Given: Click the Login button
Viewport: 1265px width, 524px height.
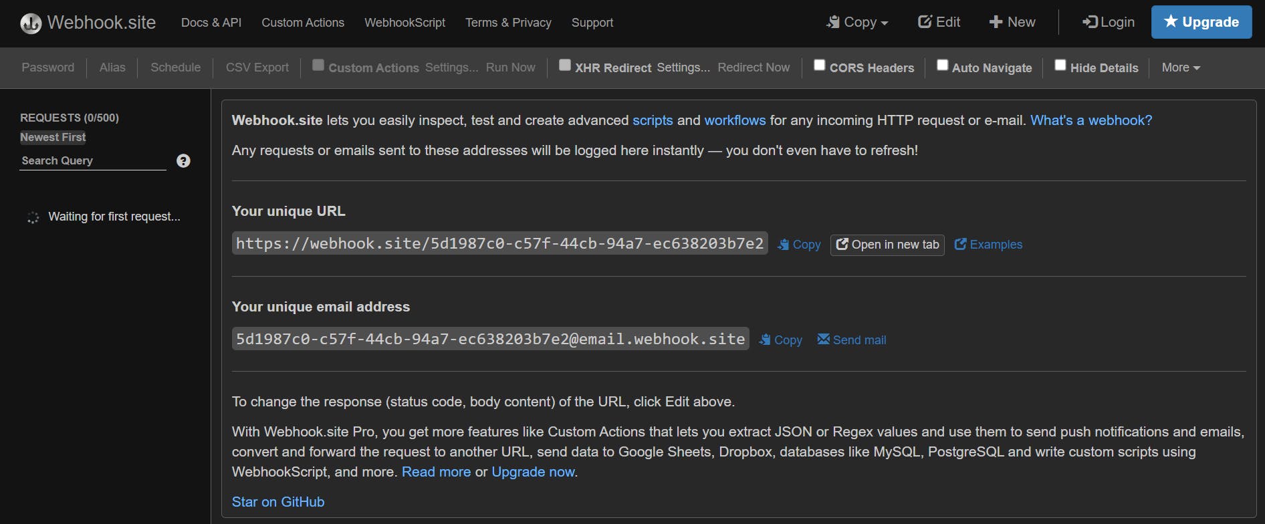Looking at the screenshot, I should [x=1109, y=22].
